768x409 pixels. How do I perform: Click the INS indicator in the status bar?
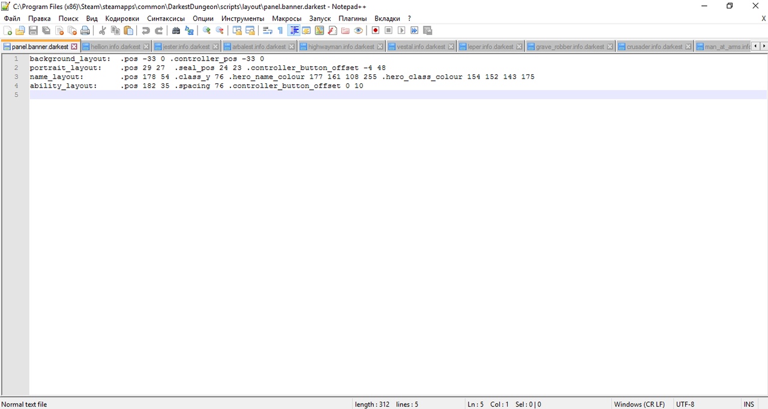click(x=749, y=404)
